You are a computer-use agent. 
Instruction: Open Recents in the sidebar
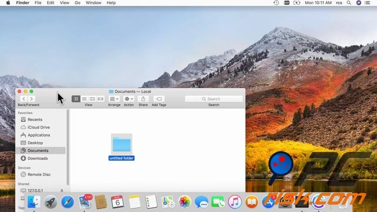(41, 120)
